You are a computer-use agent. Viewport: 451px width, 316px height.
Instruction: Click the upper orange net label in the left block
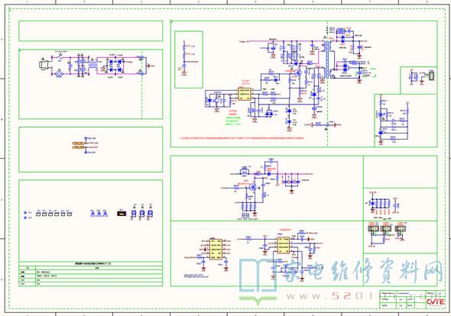coord(78,143)
